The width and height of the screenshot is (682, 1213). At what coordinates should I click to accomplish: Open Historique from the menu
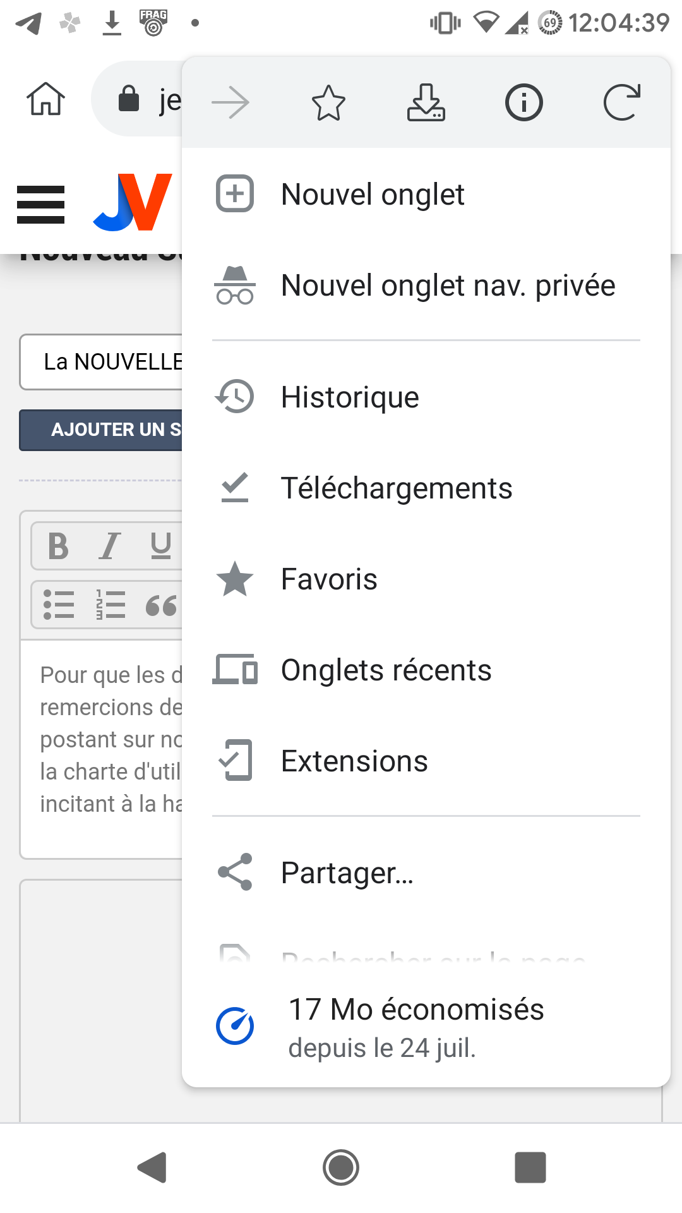tap(350, 397)
